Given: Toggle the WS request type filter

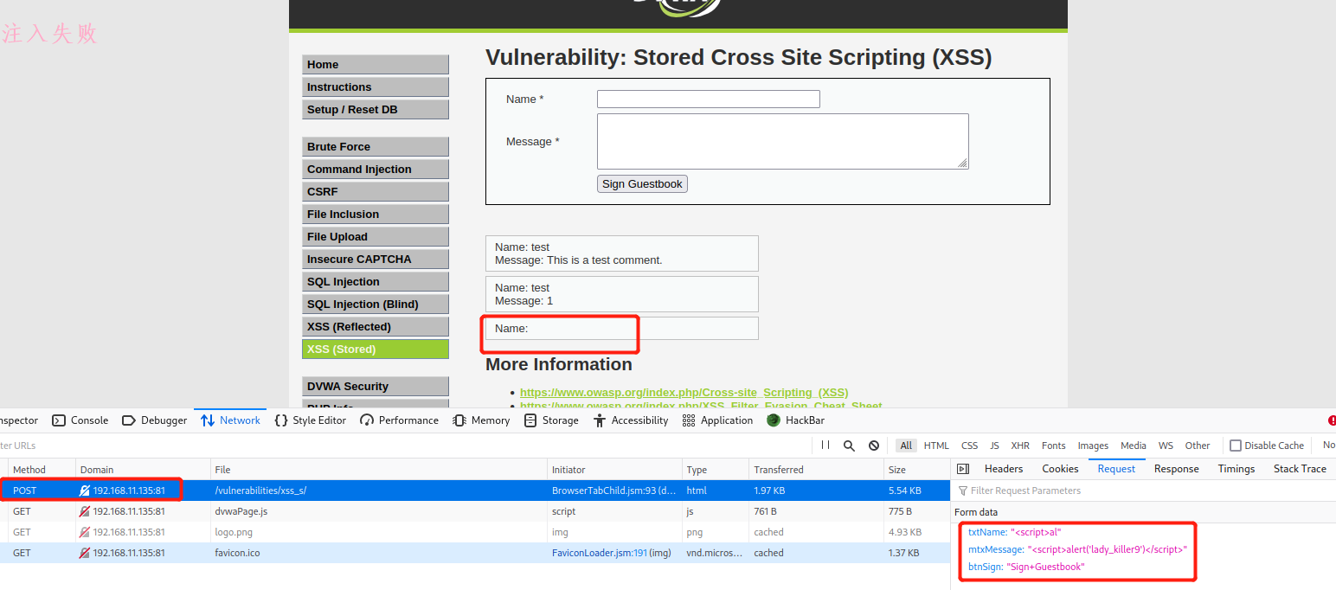Looking at the screenshot, I should [x=1166, y=446].
